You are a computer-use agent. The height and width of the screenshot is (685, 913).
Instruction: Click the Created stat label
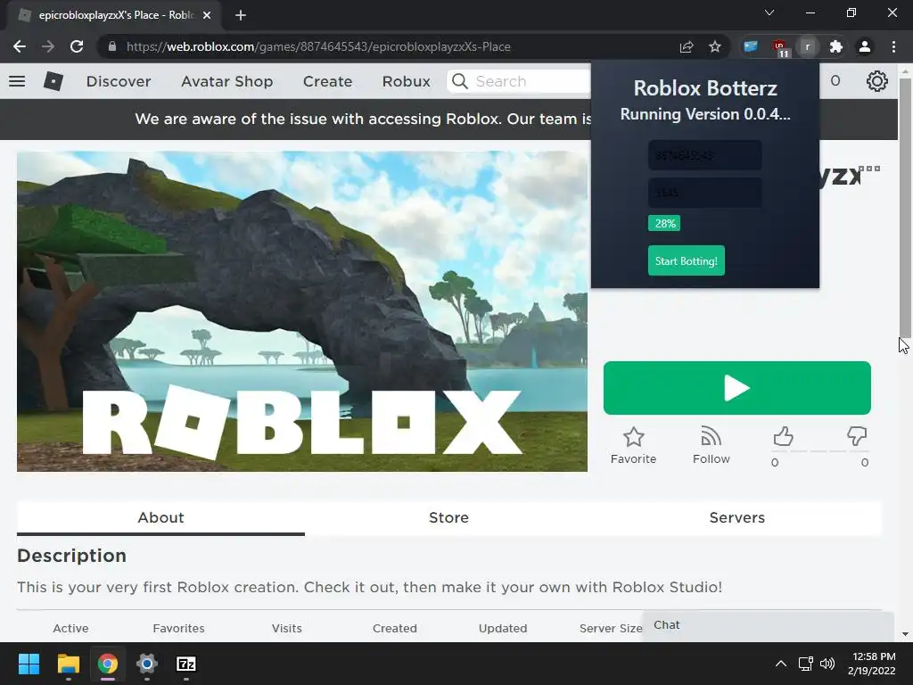pyautogui.click(x=395, y=629)
